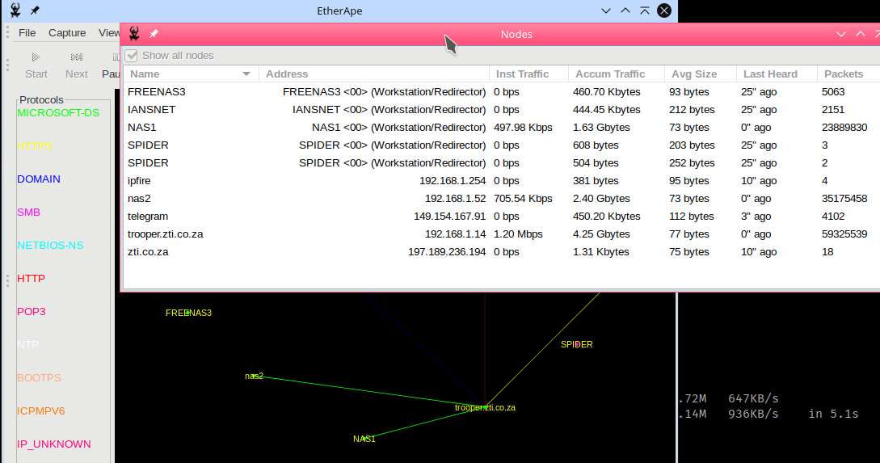Click the Start capture toolbar icon
880x463 pixels.
pyautogui.click(x=36, y=57)
